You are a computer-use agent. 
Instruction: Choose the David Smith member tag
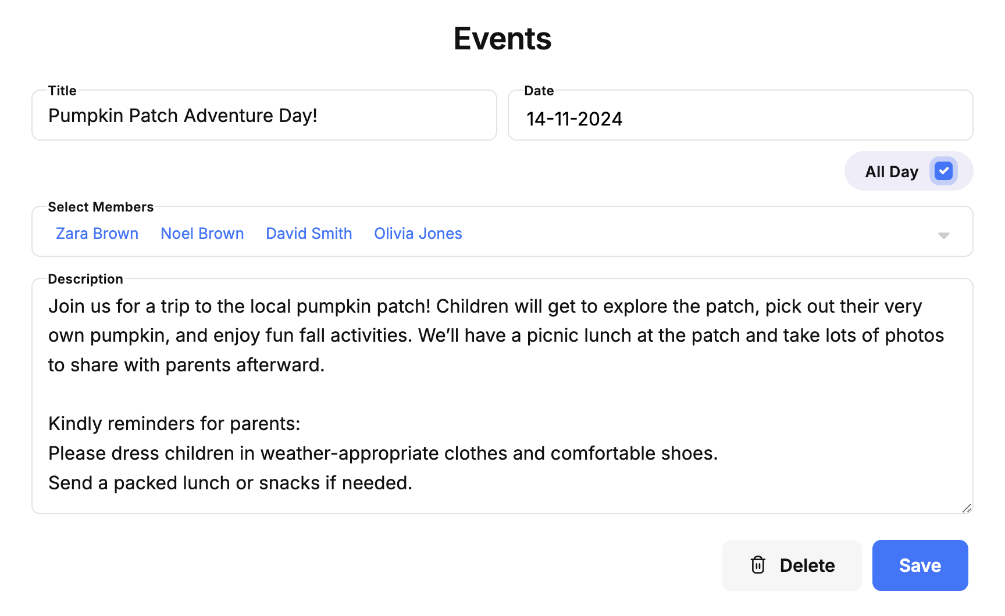click(x=309, y=234)
